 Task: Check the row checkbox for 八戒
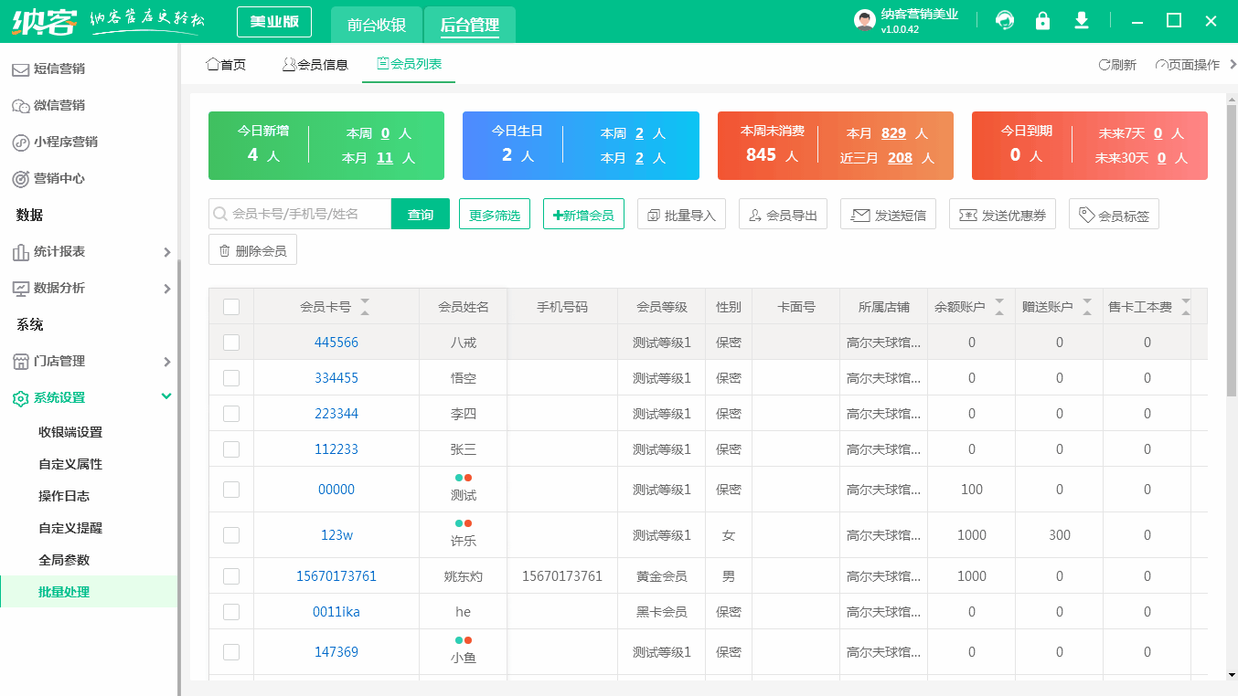tap(231, 342)
